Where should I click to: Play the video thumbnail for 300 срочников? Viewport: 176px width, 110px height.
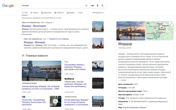(56, 101)
